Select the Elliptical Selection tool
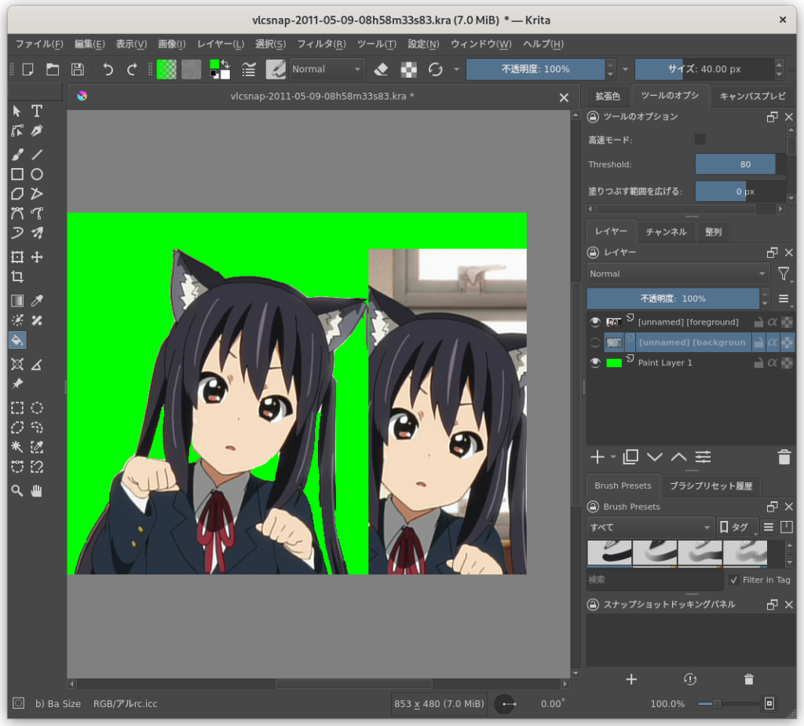 (x=36, y=408)
